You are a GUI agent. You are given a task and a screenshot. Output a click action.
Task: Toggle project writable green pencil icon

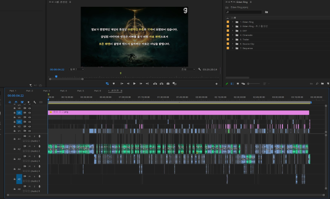pyautogui.click(x=227, y=84)
